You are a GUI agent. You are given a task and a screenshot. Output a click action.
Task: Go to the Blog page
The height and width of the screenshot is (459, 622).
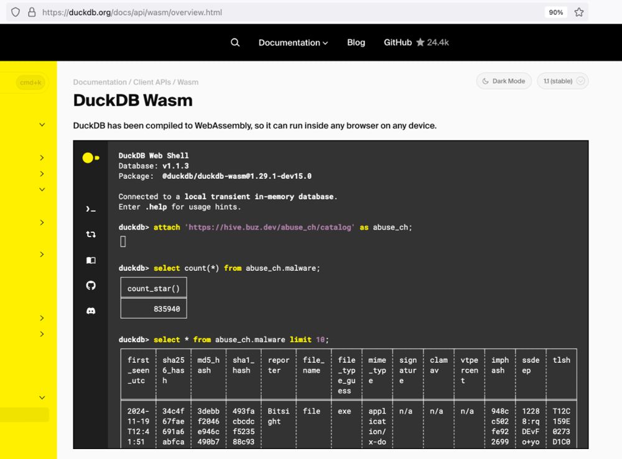tap(356, 42)
